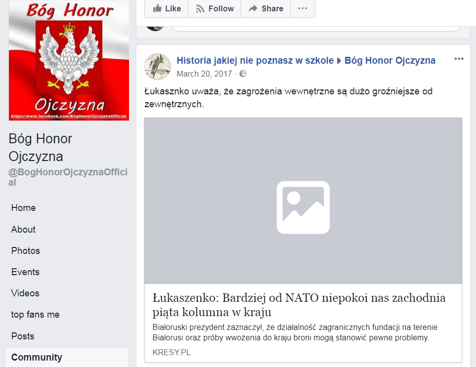Screen dimensions: 476x367
Task: Open the Łukaszenko NATO article headline
Action: (x=299, y=305)
